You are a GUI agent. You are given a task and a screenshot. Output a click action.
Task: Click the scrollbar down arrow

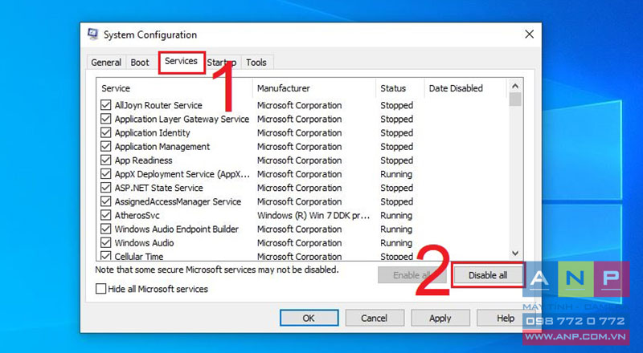click(x=515, y=254)
